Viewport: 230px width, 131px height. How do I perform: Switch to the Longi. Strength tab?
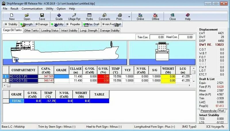pyautogui.click(x=89, y=30)
